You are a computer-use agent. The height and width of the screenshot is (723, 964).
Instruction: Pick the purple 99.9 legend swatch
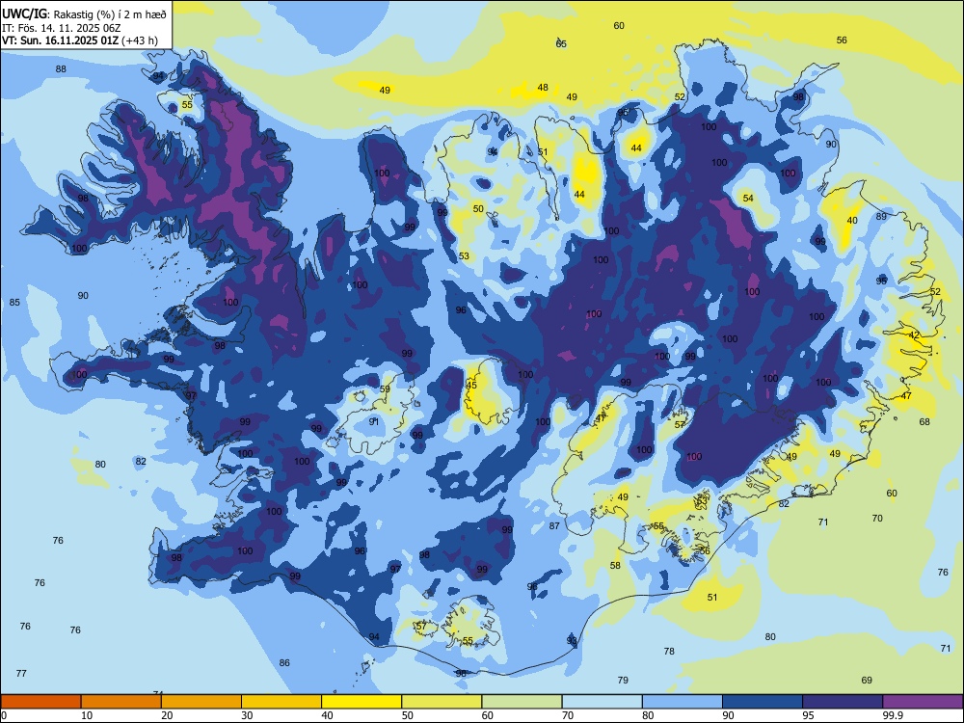923,702
